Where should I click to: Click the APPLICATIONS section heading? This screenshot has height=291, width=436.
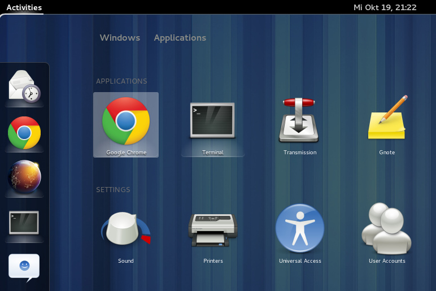[x=121, y=81]
